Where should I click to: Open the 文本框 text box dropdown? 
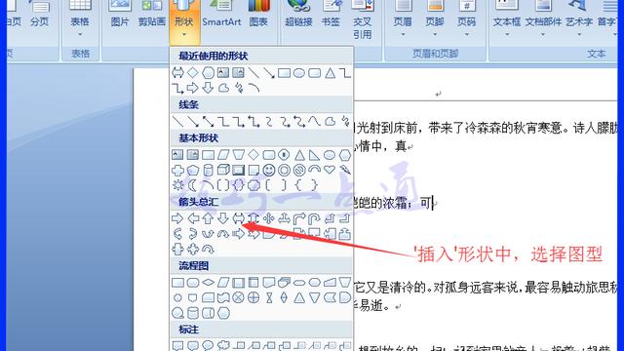coord(507,19)
